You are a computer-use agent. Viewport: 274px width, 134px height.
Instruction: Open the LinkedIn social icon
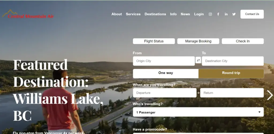[226, 14]
